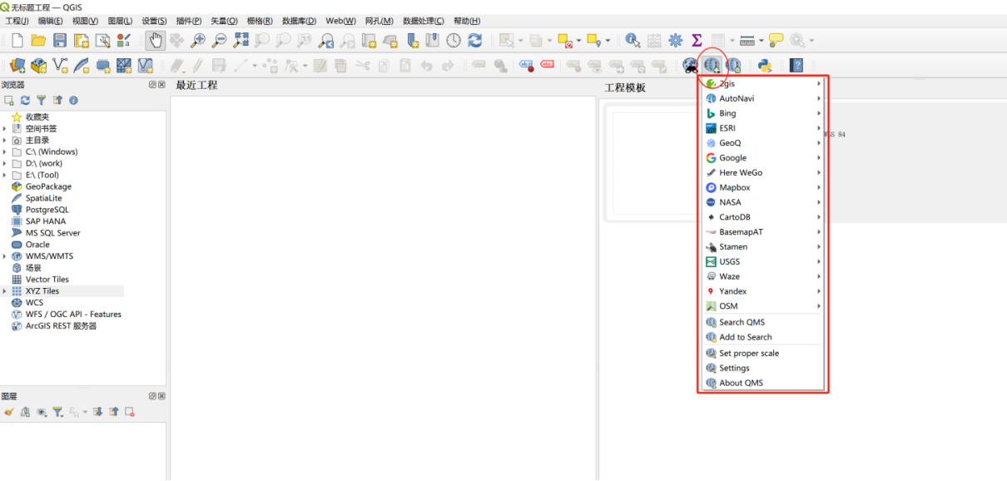Open the AutoNavi submenu
1007x481 pixels.
763,98
